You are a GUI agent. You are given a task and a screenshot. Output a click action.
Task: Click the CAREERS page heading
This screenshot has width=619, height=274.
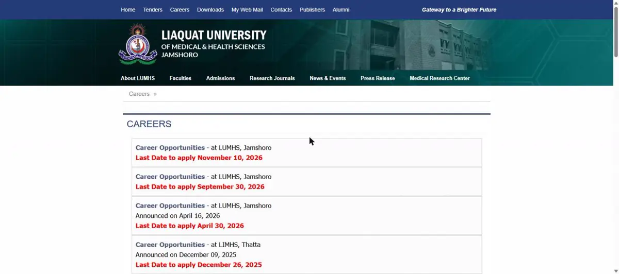point(149,124)
